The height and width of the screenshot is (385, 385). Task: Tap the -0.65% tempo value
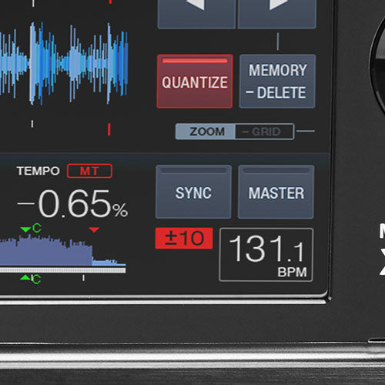pyautogui.click(x=72, y=203)
